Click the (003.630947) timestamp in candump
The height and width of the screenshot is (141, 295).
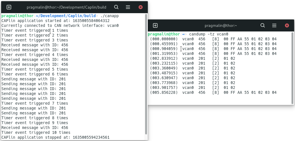pos(164,78)
